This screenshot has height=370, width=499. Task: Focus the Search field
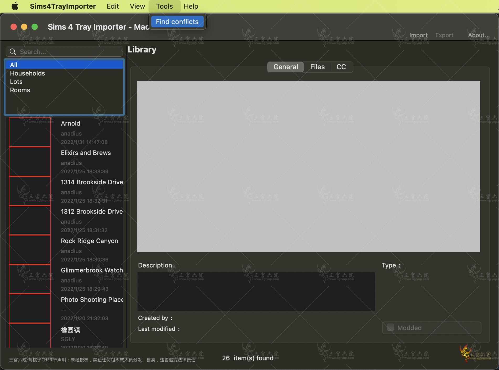[x=65, y=52]
